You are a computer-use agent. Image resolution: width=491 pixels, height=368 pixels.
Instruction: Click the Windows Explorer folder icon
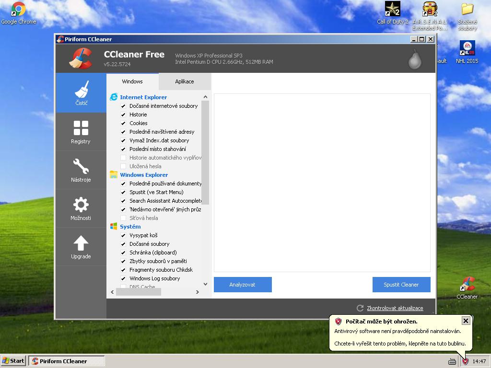tap(114, 174)
